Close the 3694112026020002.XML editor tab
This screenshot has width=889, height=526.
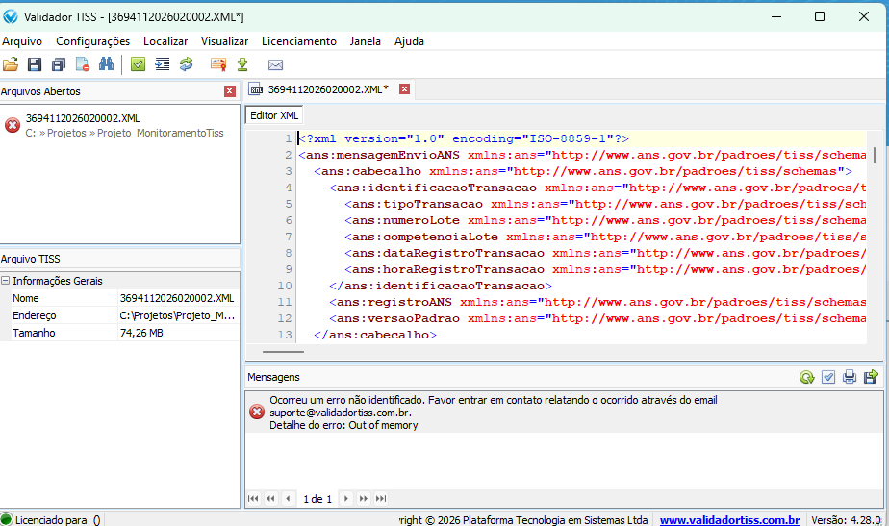(405, 88)
